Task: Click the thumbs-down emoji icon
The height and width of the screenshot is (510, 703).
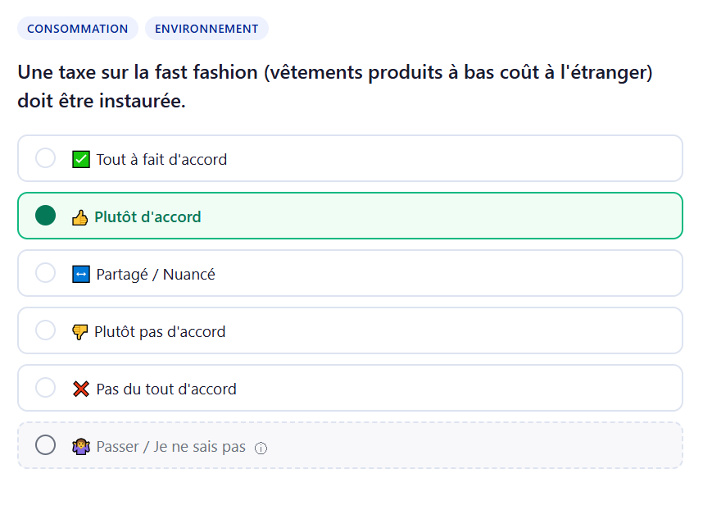Action: (80, 332)
